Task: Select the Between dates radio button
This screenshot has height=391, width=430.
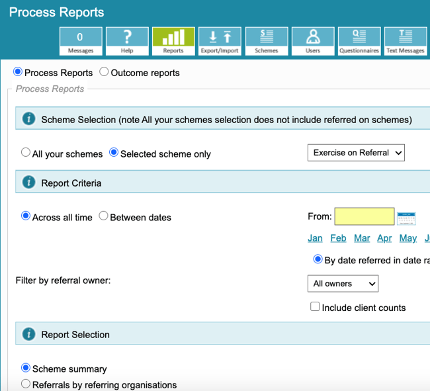Action: (103, 216)
